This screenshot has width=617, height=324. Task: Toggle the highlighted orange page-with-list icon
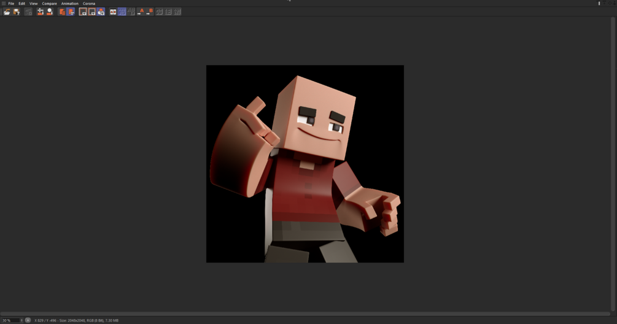click(x=71, y=12)
